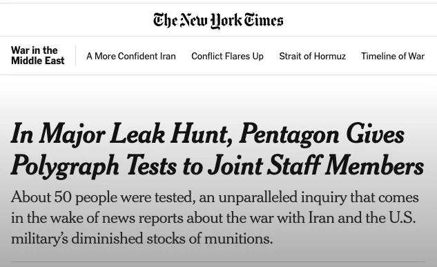The image size is (437, 267).
Task: Click The New York Times logo
Action: (218, 20)
